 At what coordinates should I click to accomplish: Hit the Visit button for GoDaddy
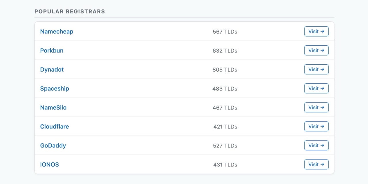coord(316,145)
